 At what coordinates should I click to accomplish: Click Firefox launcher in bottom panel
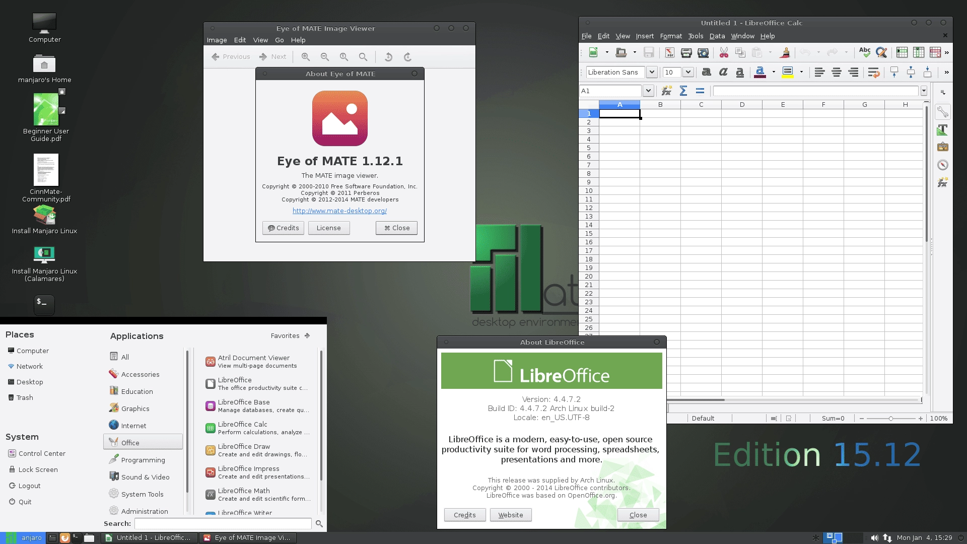click(64, 538)
